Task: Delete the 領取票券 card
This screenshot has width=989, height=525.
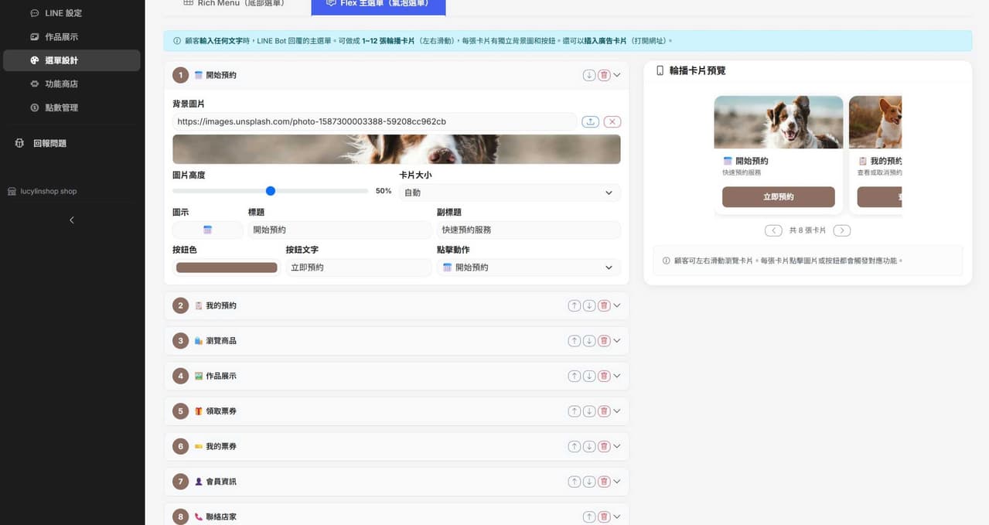Action: point(604,411)
